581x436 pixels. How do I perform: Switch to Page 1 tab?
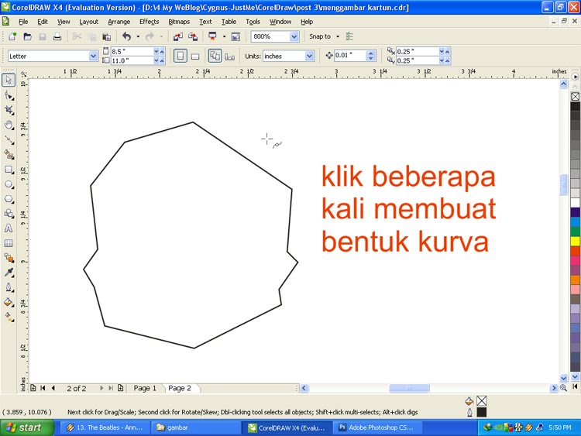(x=145, y=388)
